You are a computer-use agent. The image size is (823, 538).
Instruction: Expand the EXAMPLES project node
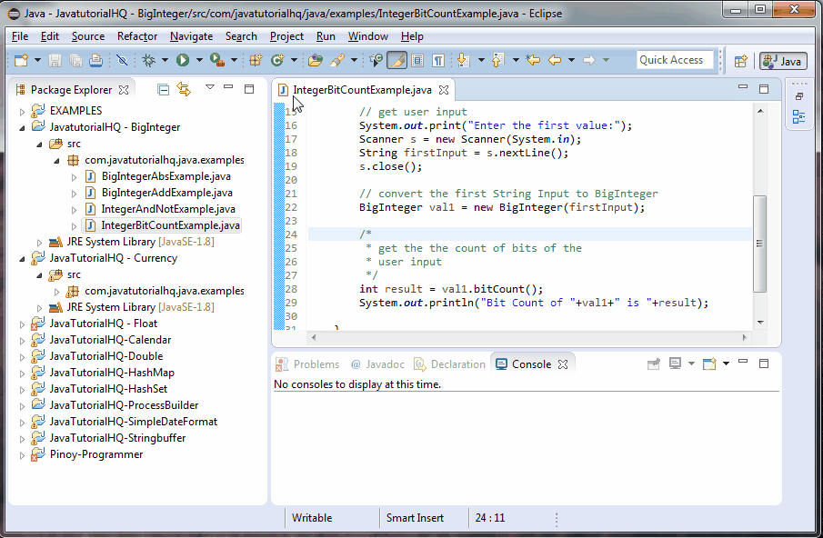tap(22, 111)
